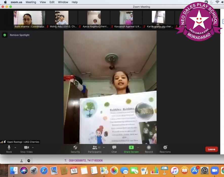Mute the microphone in Zoom
This screenshot has width=224, height=177.
click(x=9, y=149)
